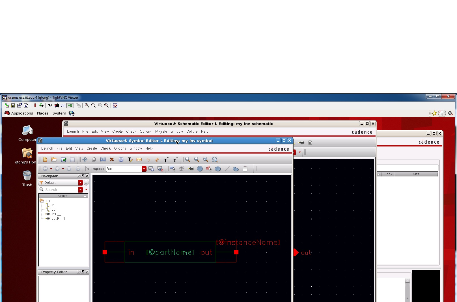
Task: Click the Create Pin icon
Action: coord(191,169)
